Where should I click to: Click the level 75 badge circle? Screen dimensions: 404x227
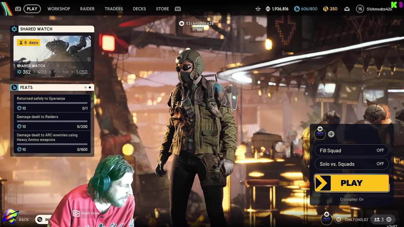[x=360, y=9]
